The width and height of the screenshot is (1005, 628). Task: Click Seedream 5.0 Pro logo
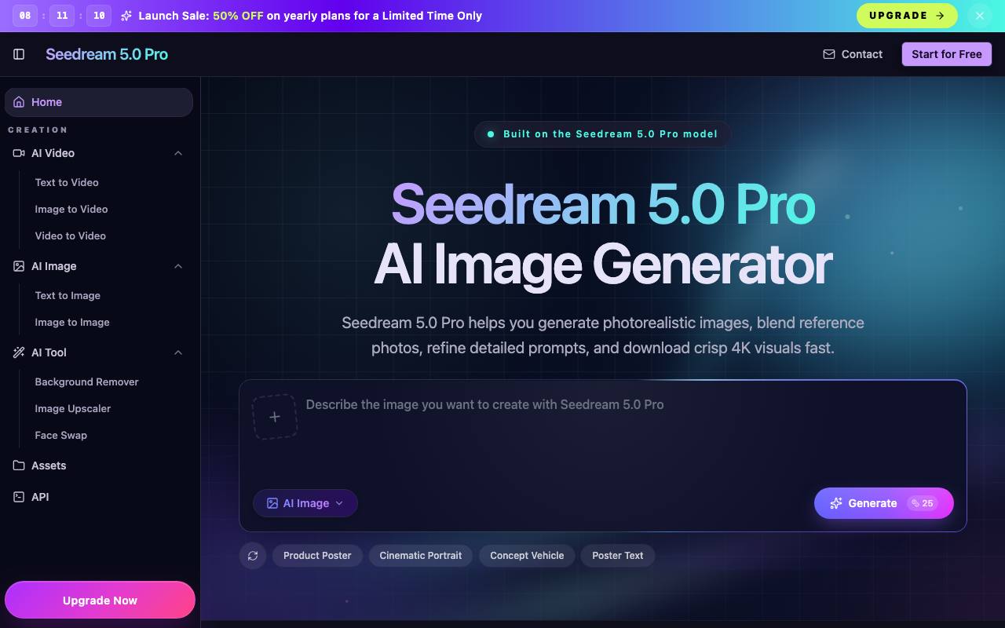(x=107, y=54)
